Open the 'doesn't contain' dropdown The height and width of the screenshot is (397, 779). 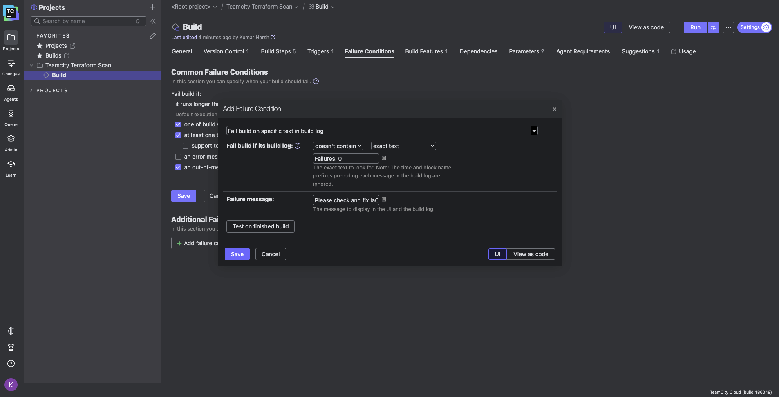click(338, 146)
